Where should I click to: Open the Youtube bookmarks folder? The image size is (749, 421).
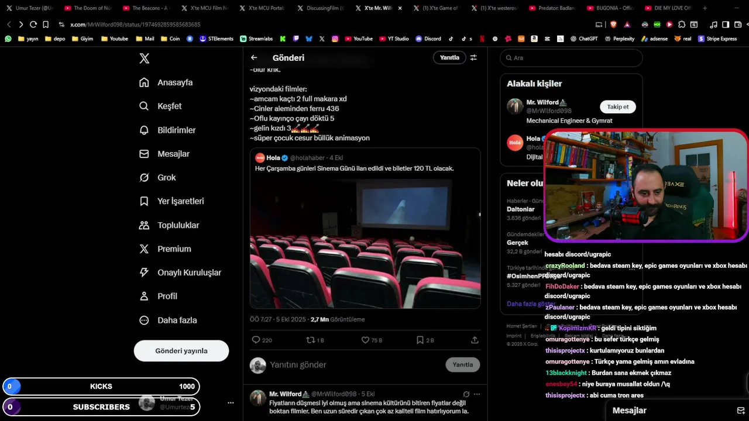coord(115,39)
